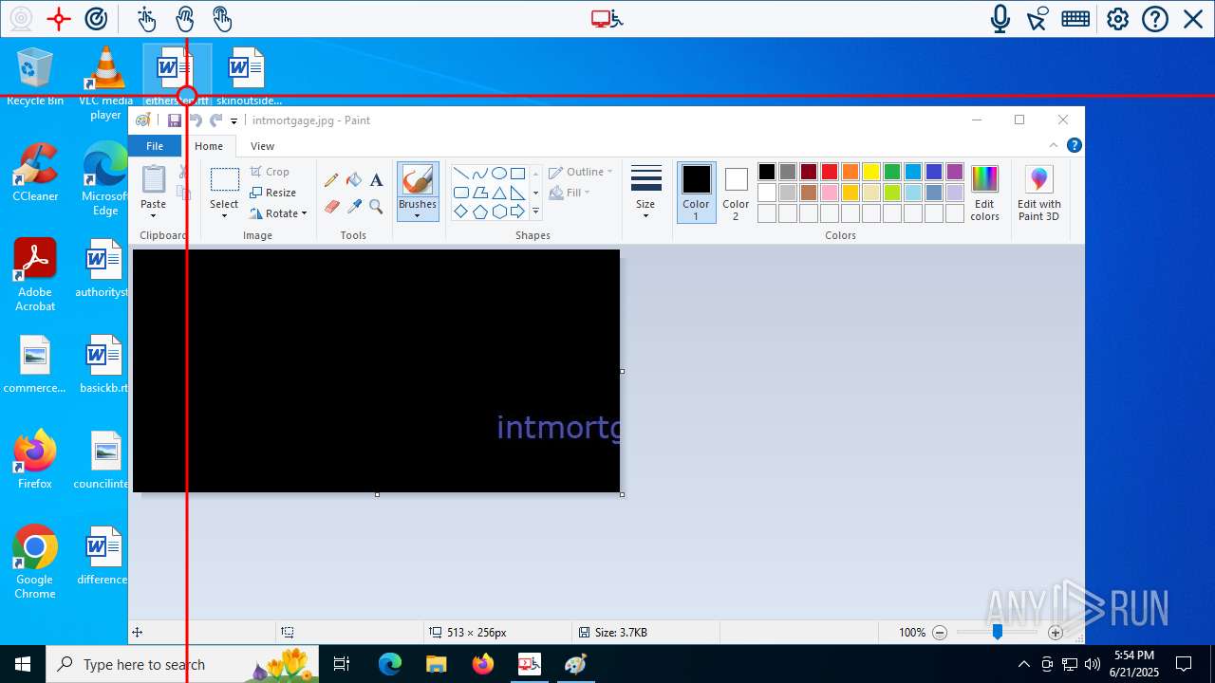Open the Rotate dropdown
The width and height of the screenshot is (1215, 683).
pos(279,213)
